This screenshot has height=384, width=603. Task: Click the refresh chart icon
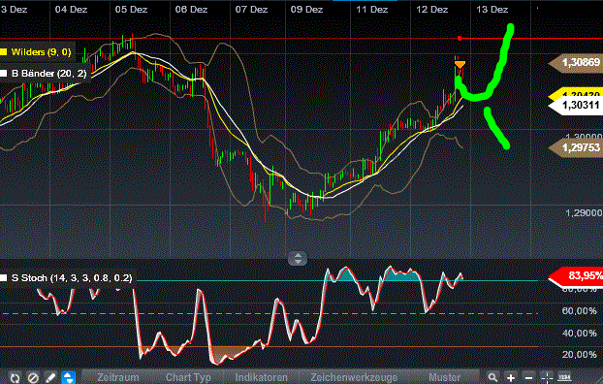pyautogui.click(x=15, y=377)
